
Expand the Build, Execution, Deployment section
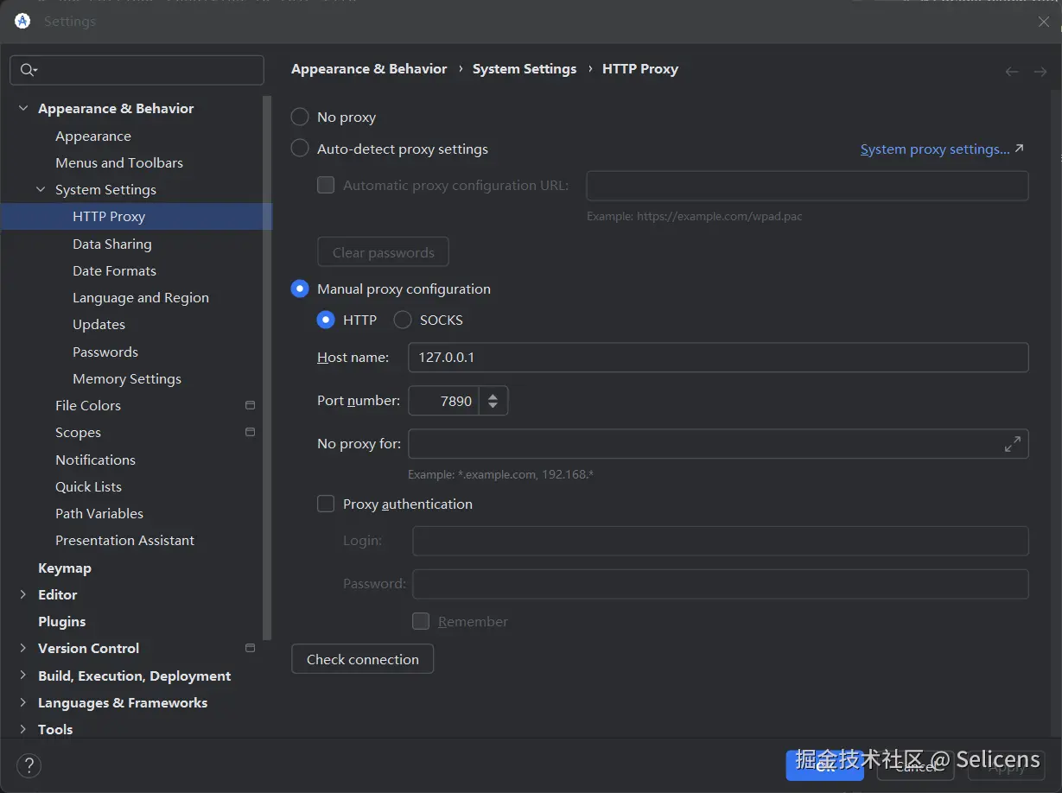(23, 676)
